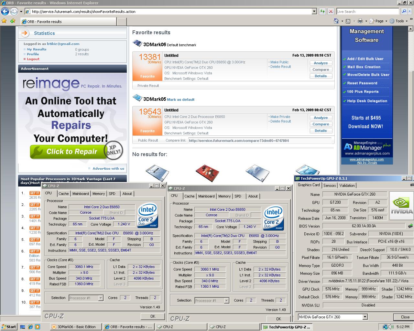The height and width of the screenshot is (331, 414).
Task: Click OK in the left CPU-Z window
Action: [x=153, y=316]
